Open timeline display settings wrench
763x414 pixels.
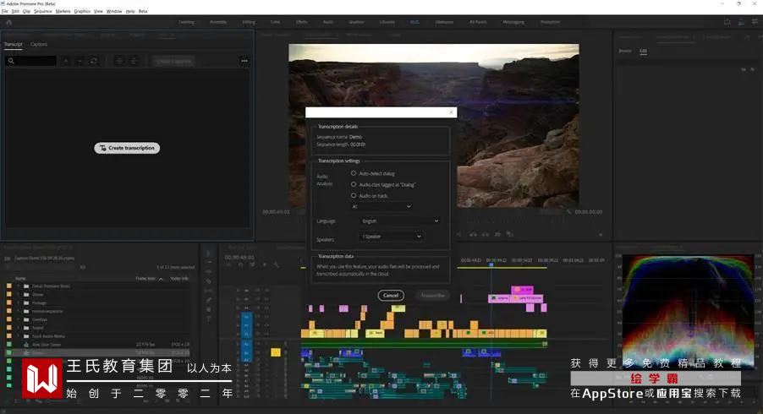(x=277, y=264)
